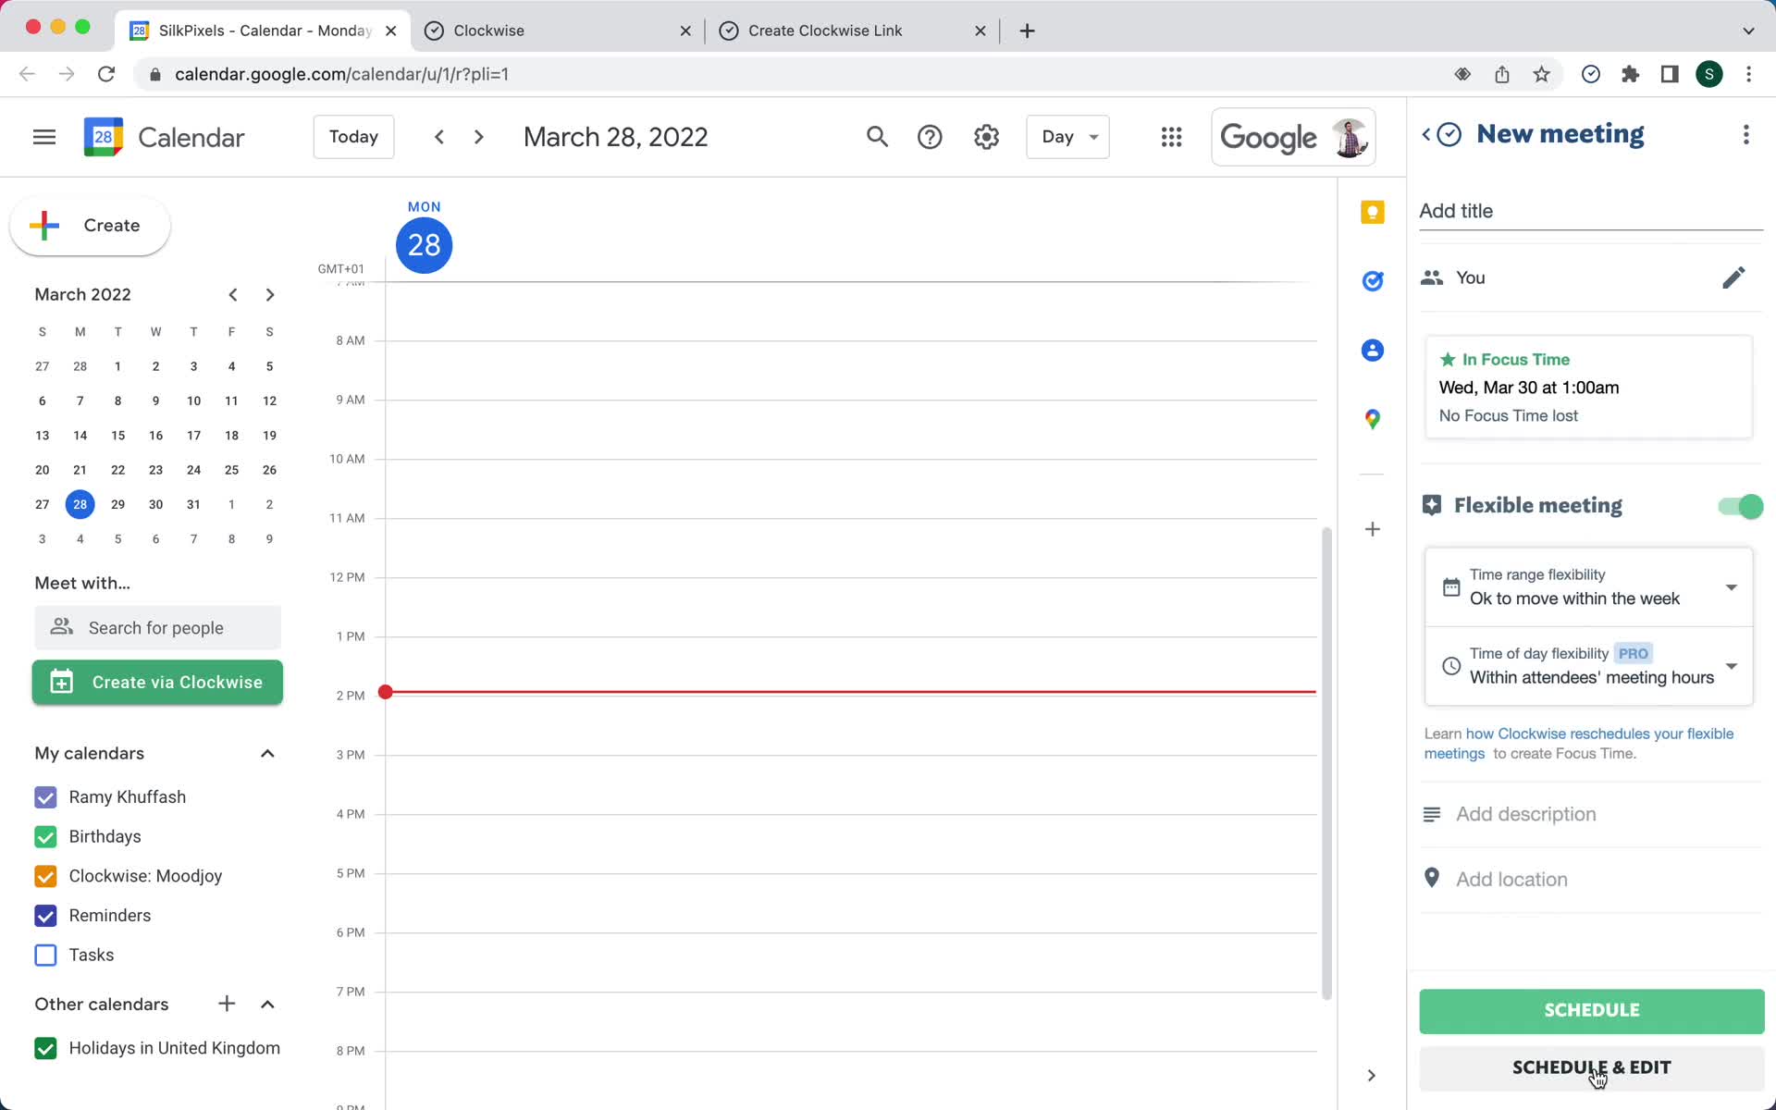Toggle the Flexible meeting switch on

1742,505
